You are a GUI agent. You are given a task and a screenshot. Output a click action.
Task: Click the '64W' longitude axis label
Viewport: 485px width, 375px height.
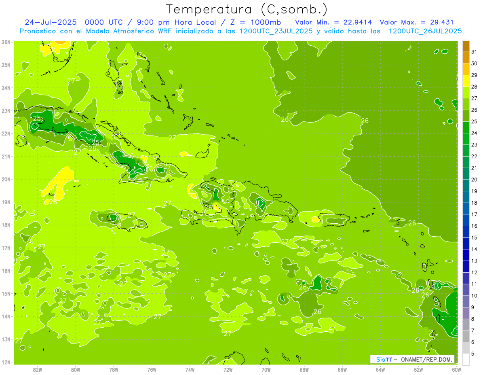[x=380, y=369]
